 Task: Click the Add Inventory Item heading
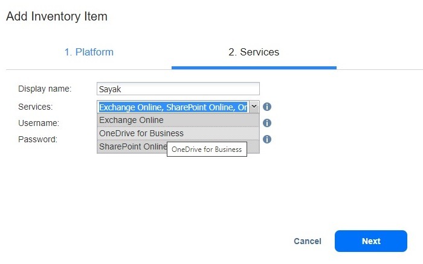click(x=57, y=16)
